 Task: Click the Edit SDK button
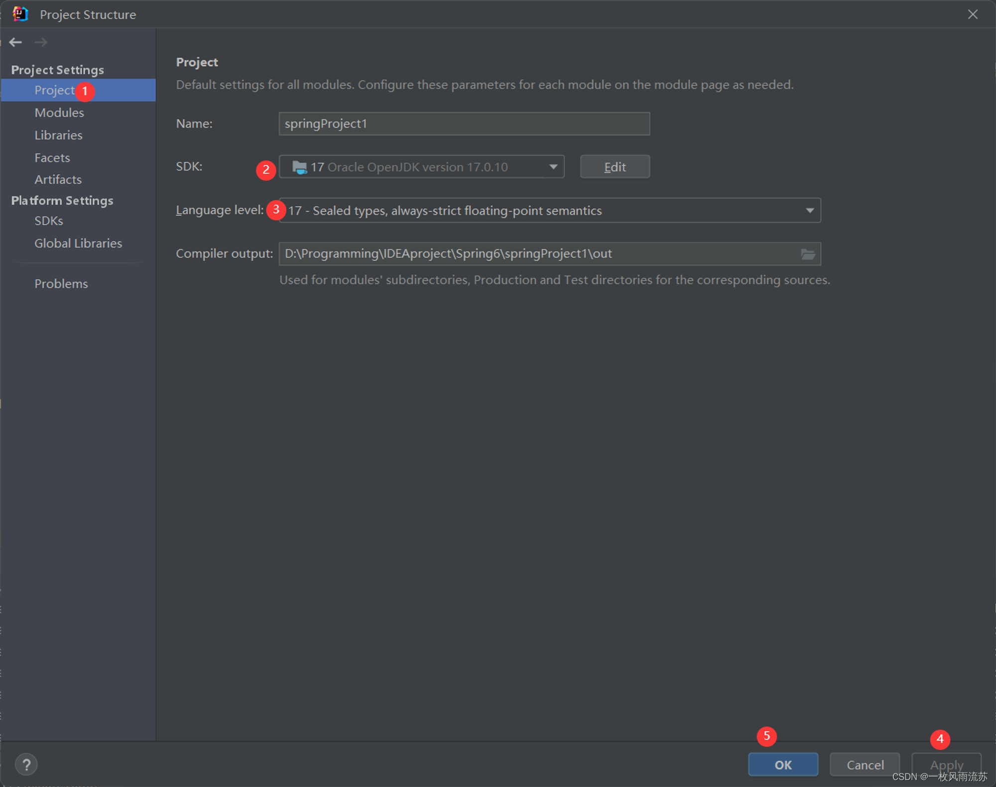(x=615, y=167)
